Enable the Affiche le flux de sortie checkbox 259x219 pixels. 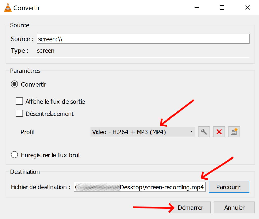(x=19, y=101)
